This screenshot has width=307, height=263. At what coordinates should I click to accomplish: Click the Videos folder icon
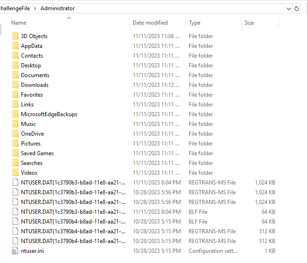tap(15, 173)
